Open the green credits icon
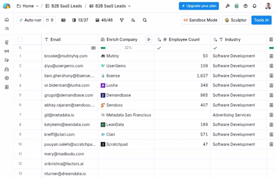This screenshot has height=178, width=275. tap(236, 6)
